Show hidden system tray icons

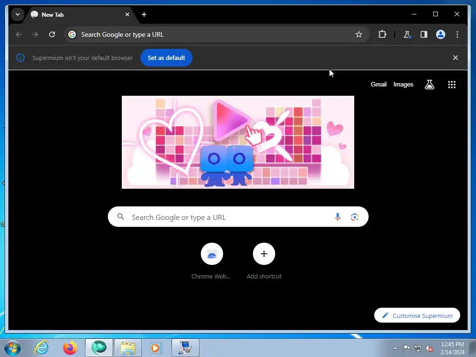pos(395,348)
